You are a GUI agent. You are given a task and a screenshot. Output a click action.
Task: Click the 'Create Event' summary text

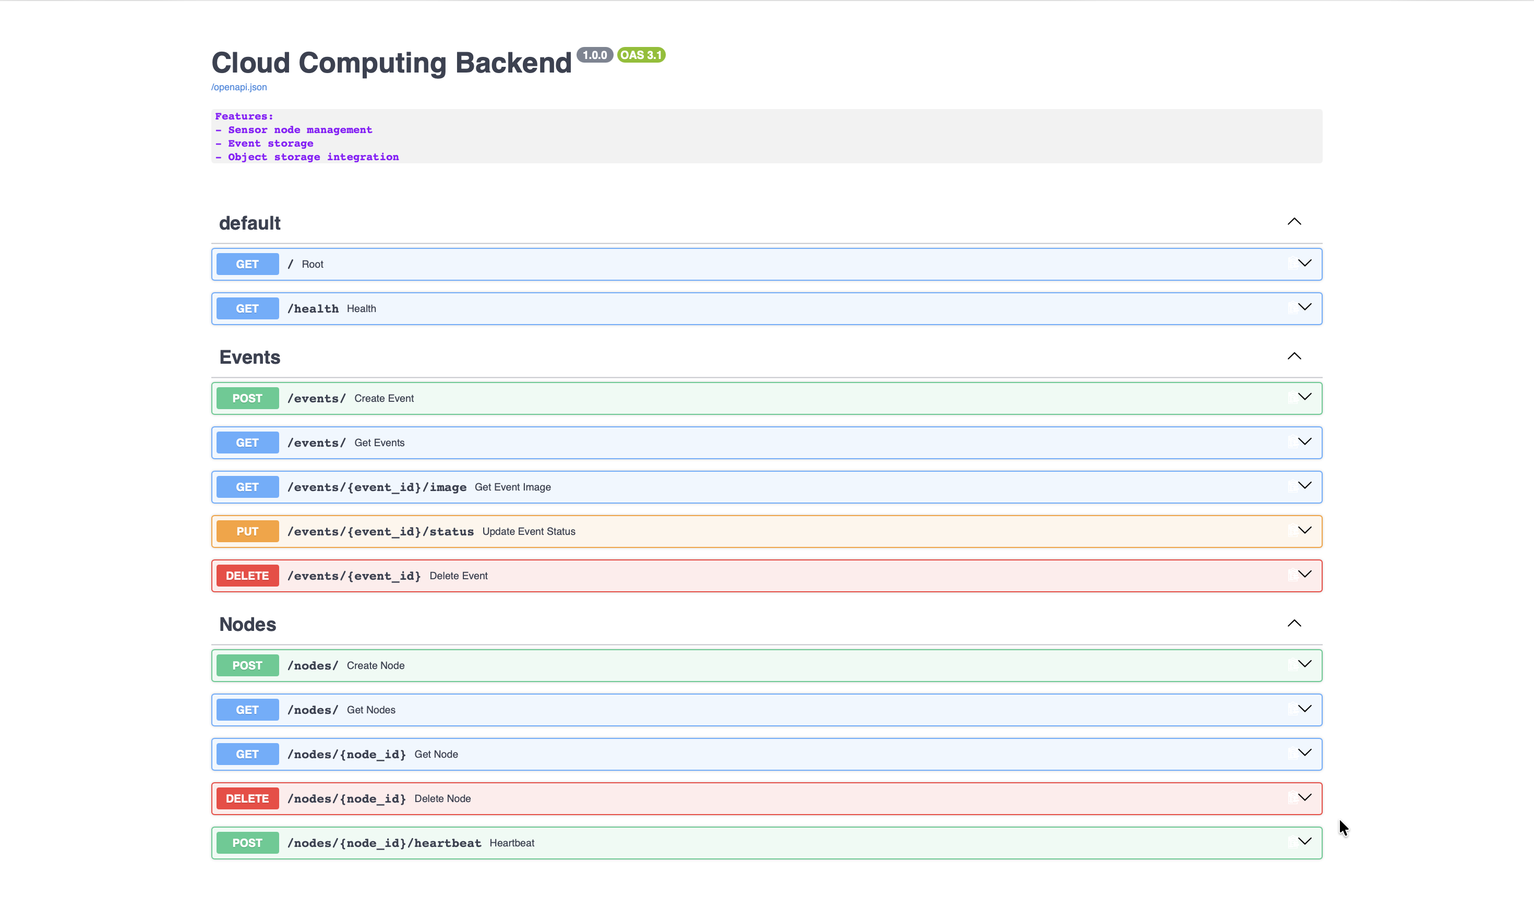point(384,398)
